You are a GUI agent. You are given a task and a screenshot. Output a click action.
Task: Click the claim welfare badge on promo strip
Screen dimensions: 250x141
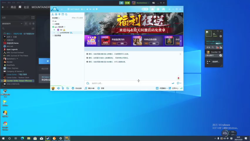click(91, 41)
